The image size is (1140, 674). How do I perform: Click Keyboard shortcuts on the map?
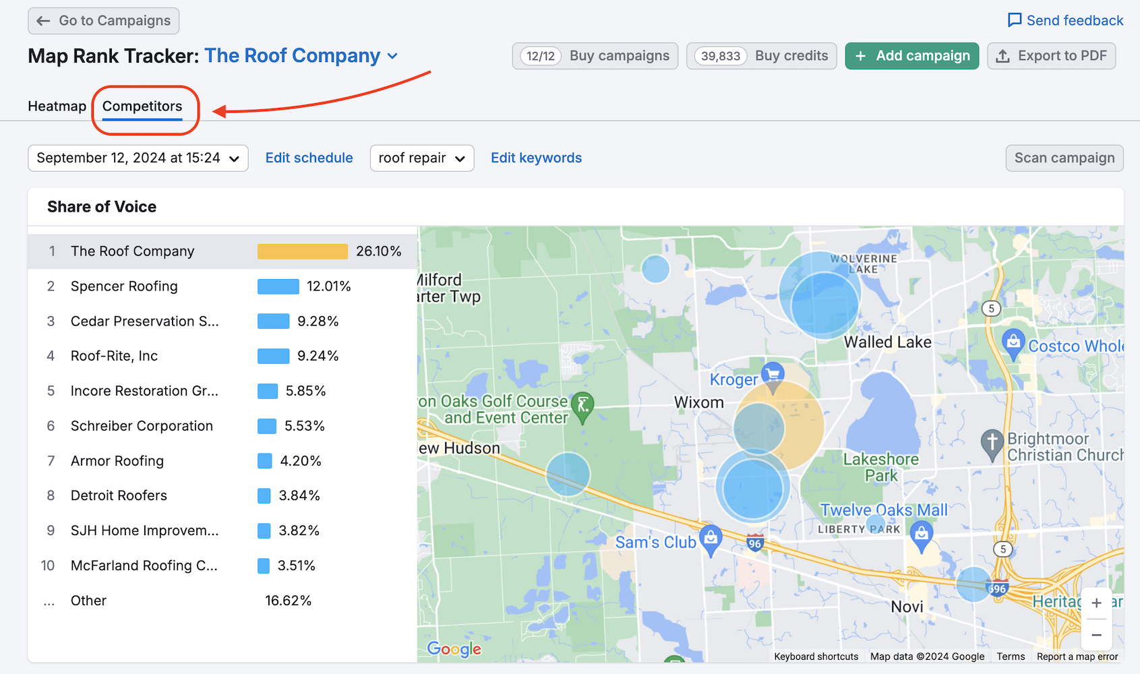click(x=816, y=656)
